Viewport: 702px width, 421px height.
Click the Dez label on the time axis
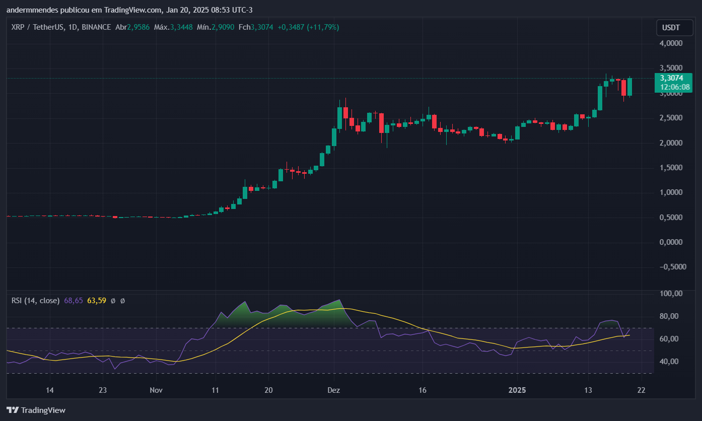(x=333, y=390)
